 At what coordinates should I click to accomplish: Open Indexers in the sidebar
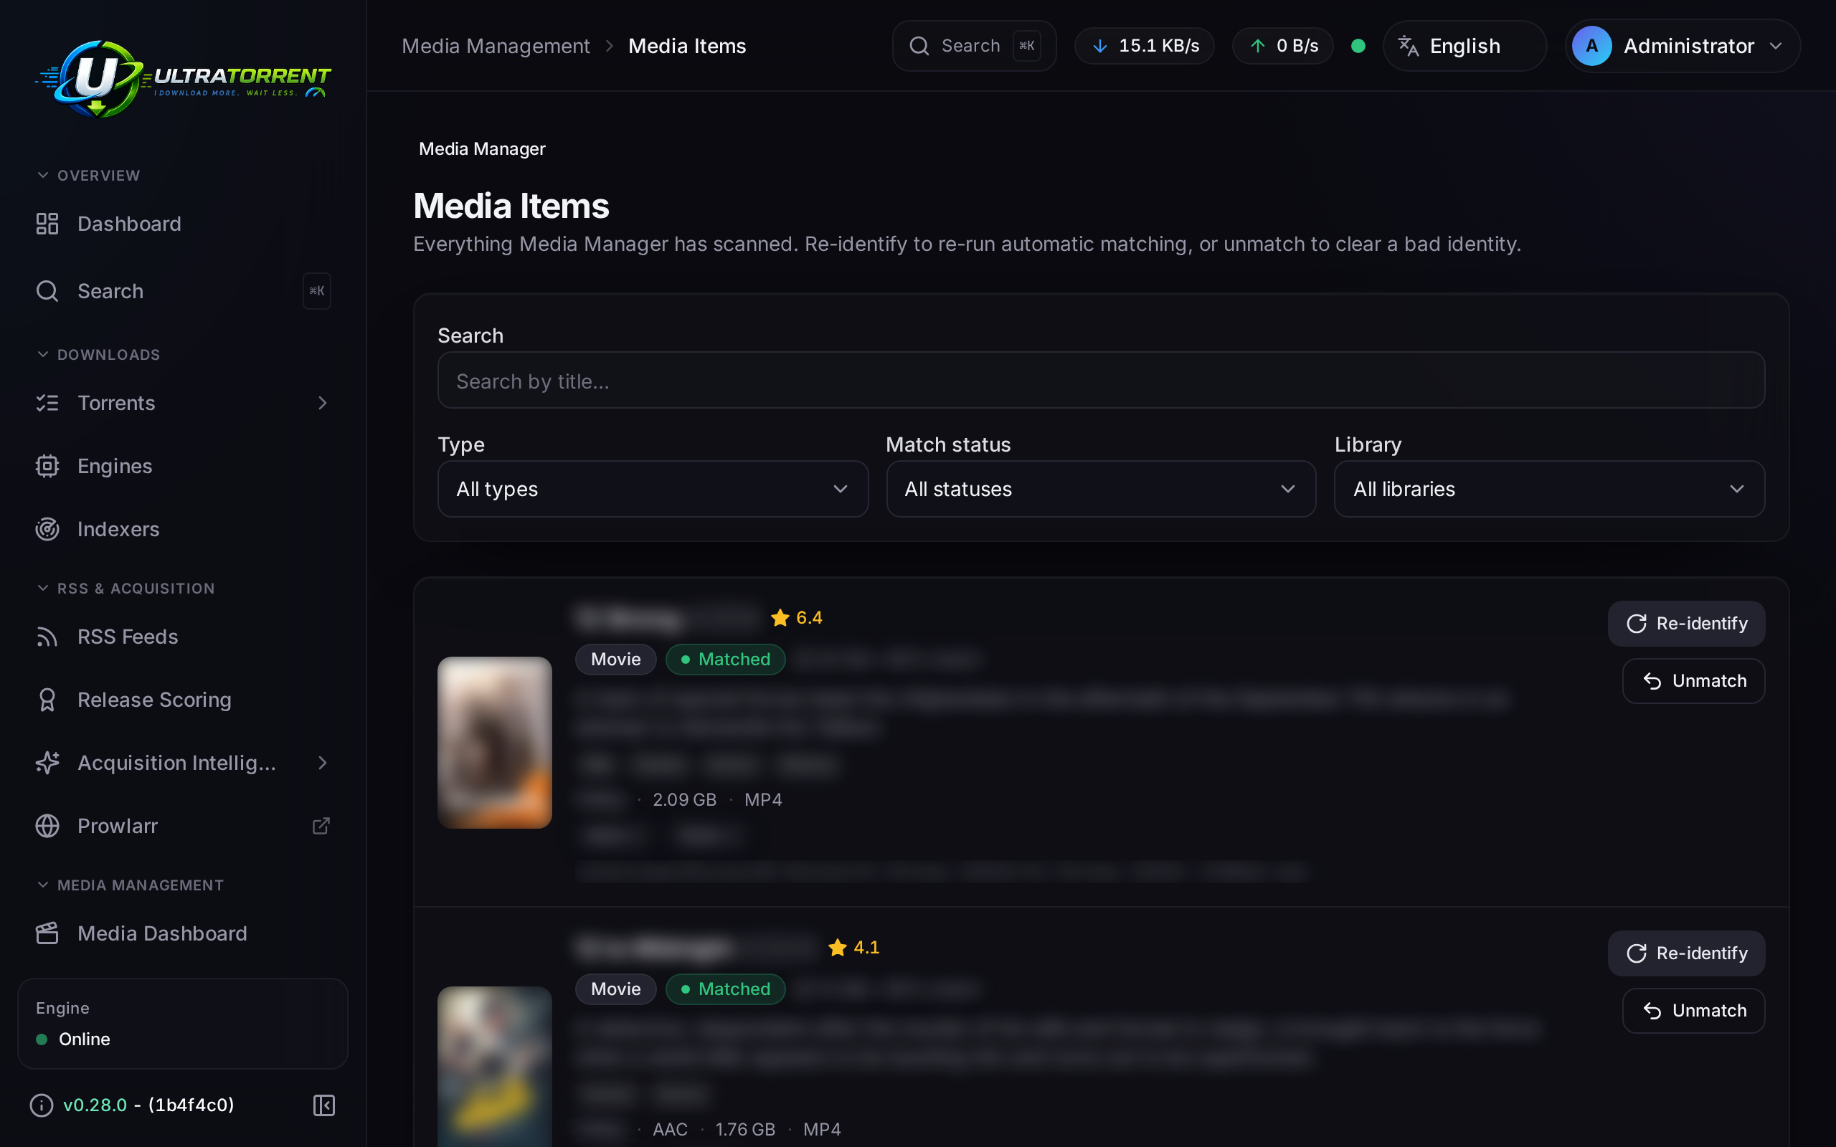[x=183, y=529]
